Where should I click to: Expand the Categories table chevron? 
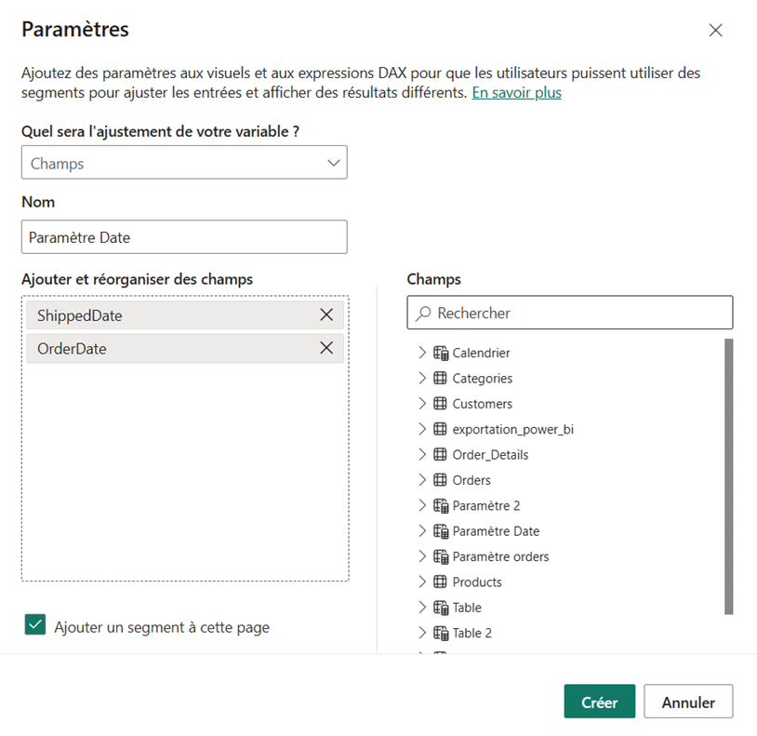click(421, 379)
